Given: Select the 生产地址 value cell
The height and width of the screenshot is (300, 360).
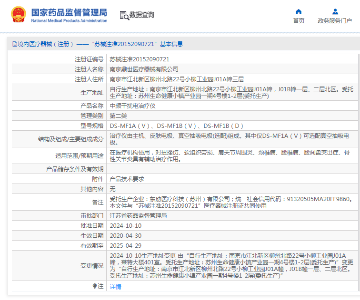Looking at the screenshot, I should (231, 93).
